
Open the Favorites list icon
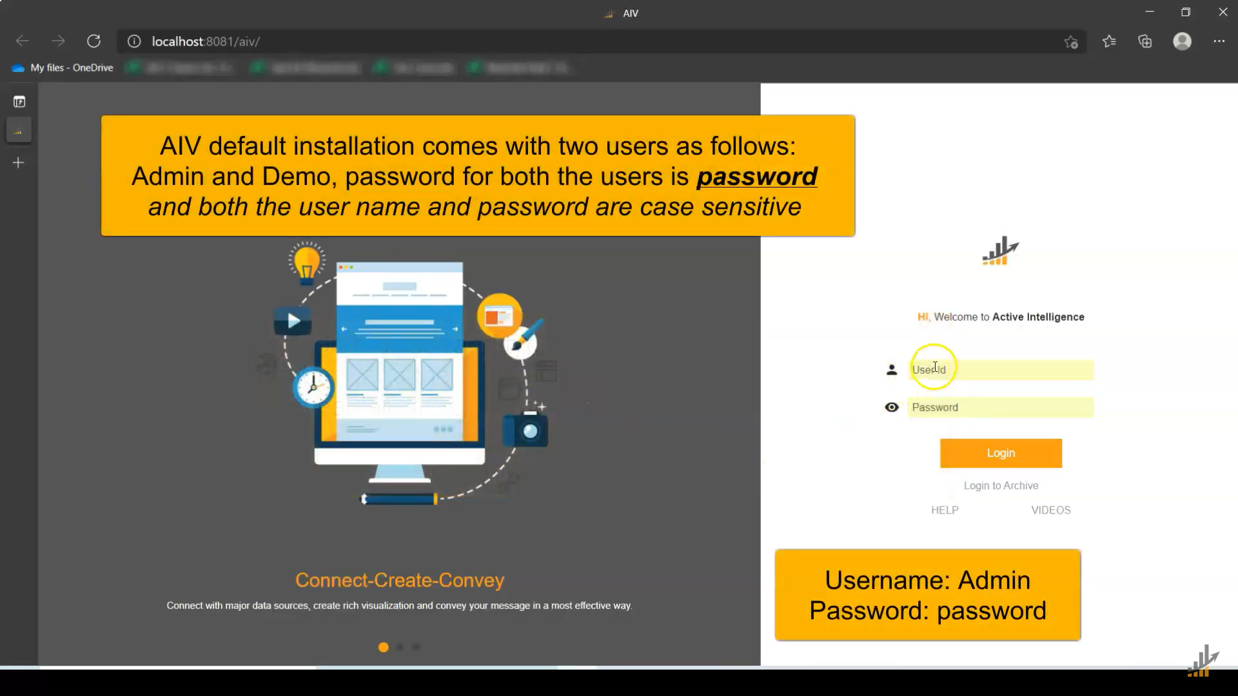[x=1109, y=41]
